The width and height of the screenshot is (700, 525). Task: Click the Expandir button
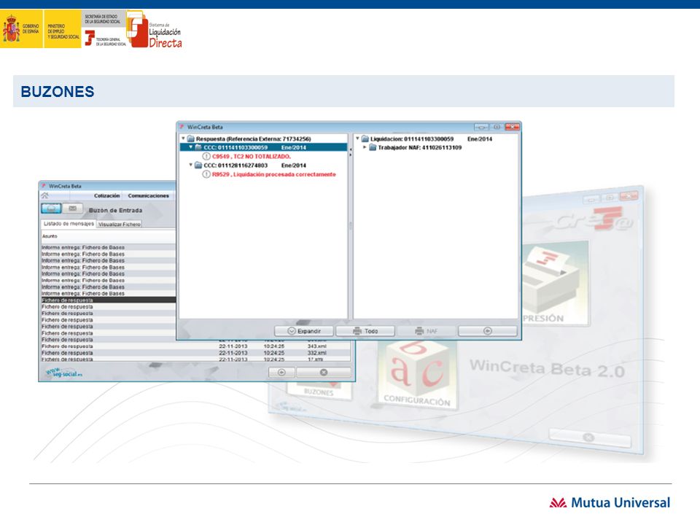click(304, 331)
